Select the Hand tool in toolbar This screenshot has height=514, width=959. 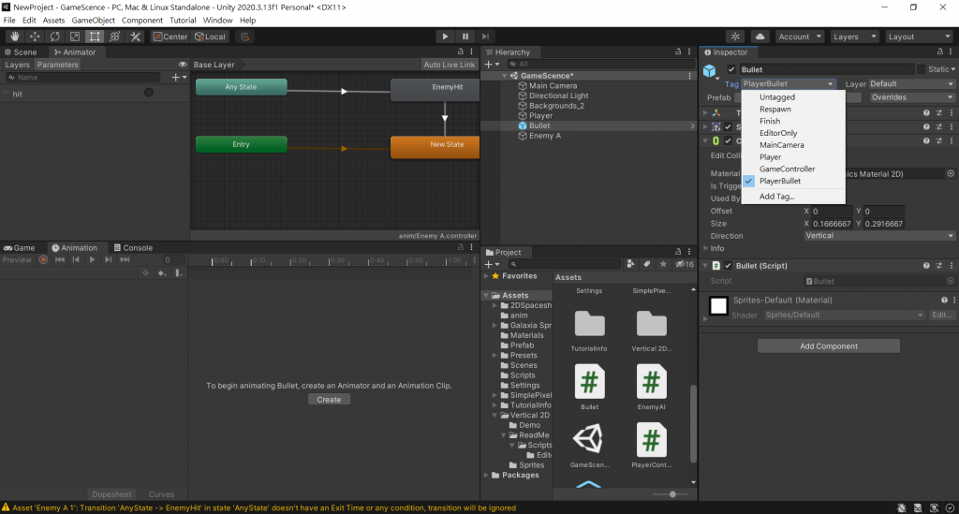coord(14,37)
